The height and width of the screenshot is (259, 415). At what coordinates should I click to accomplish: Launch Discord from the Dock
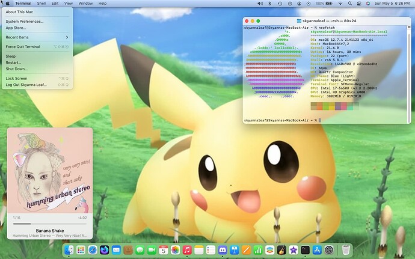pos(223,250)
